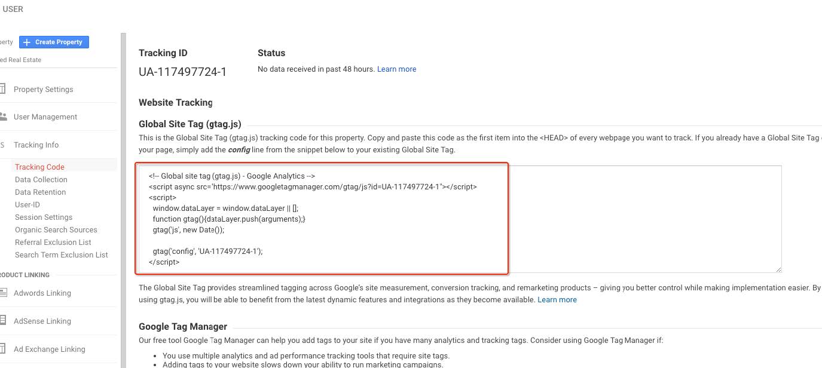This screenshot has height=368, width=822.
Task: Open Search Term Exclusion List
Action: 62,254
